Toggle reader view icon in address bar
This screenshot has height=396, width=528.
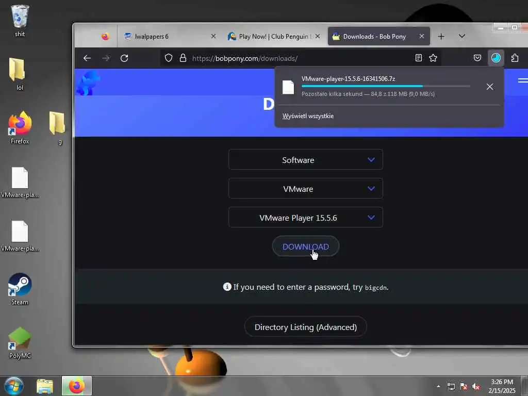(418, 58)
